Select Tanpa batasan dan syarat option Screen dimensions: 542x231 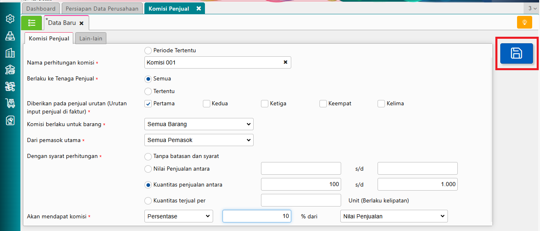(x=148, y=156)
